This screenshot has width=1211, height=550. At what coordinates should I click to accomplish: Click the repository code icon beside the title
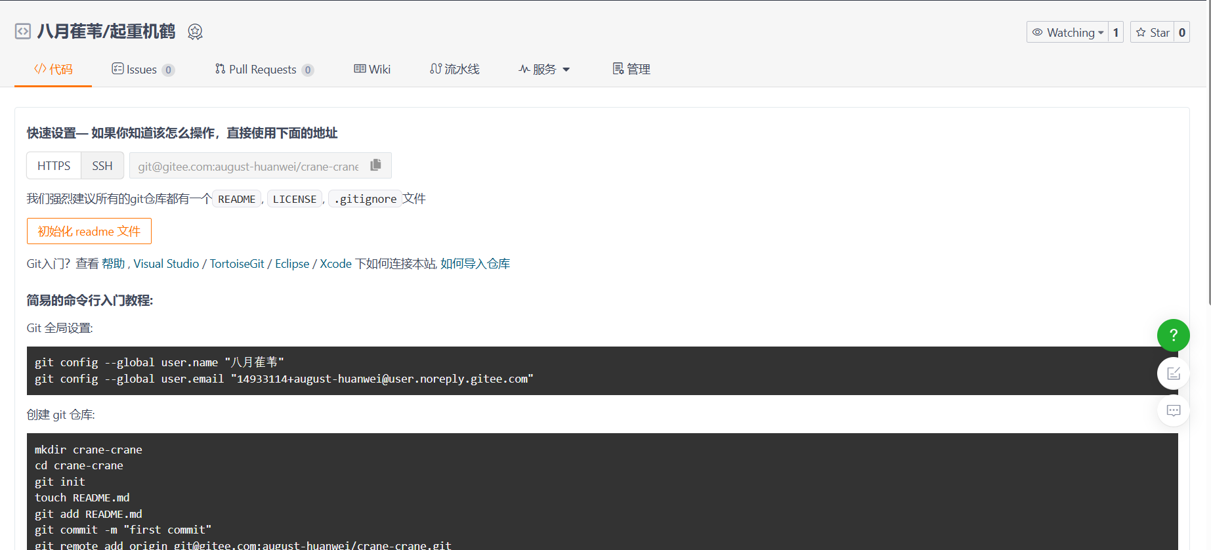[x=23, y=32]
